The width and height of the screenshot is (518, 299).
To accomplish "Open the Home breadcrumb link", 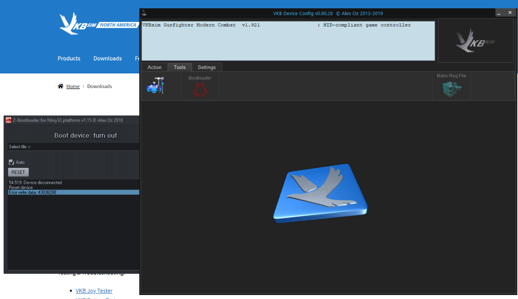I will coord(73,86).
